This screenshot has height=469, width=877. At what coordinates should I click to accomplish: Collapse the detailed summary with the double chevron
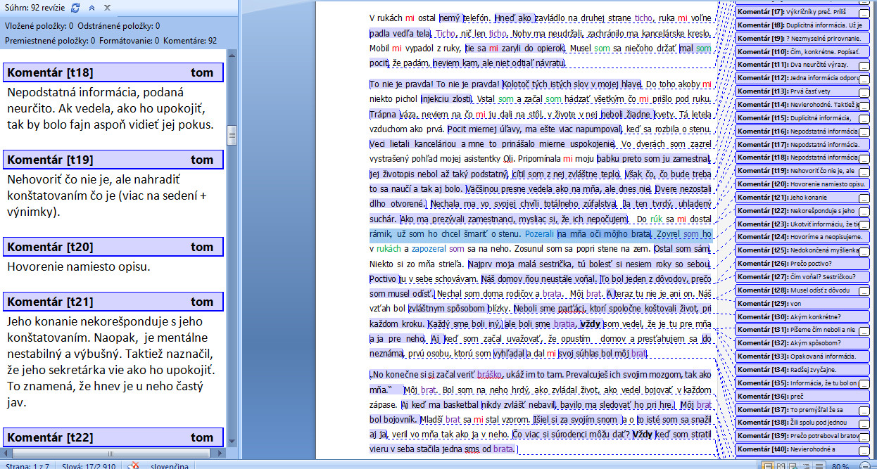point(92,8)
